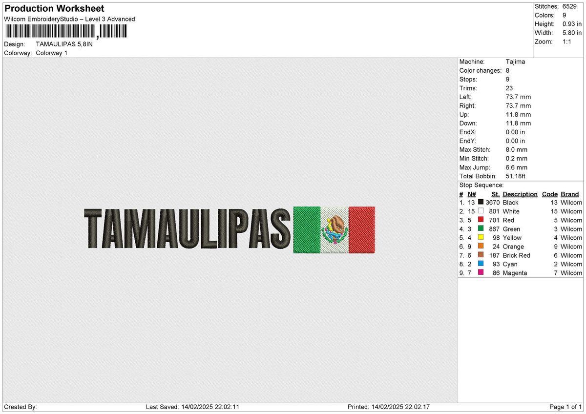Click the 'Production Worksheet' title
Viewport: 586px width, 414px height.
[55, 9]
